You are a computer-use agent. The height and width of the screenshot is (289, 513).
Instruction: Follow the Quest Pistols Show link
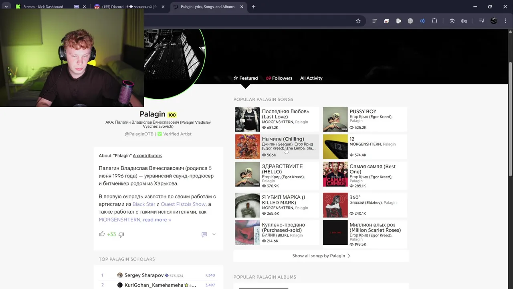click(183, 204)
